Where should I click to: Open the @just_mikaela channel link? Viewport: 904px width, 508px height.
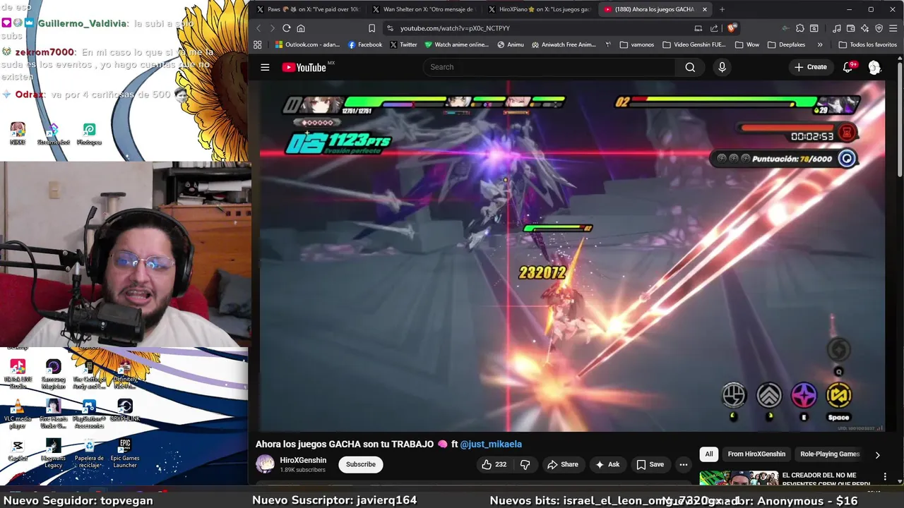click(491, 445)
